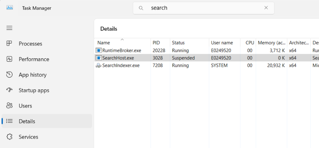The width and height of the screenshot is (319, 148).
Task: Select the RuntimeBroker.exe row name
Action: pos(122,50)
